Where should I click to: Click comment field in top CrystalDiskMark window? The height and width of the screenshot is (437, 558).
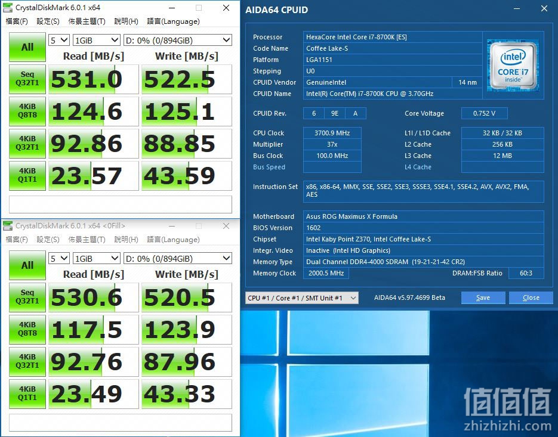121,204
